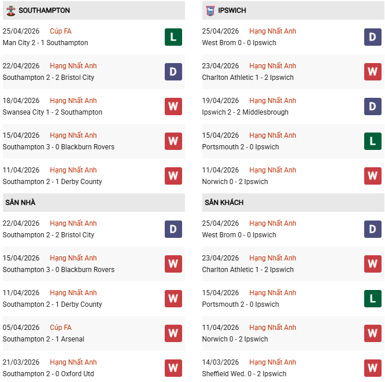Click the W badge for Southampton vs Arsenal

173,333
